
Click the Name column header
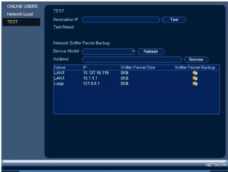click(60, 67)
